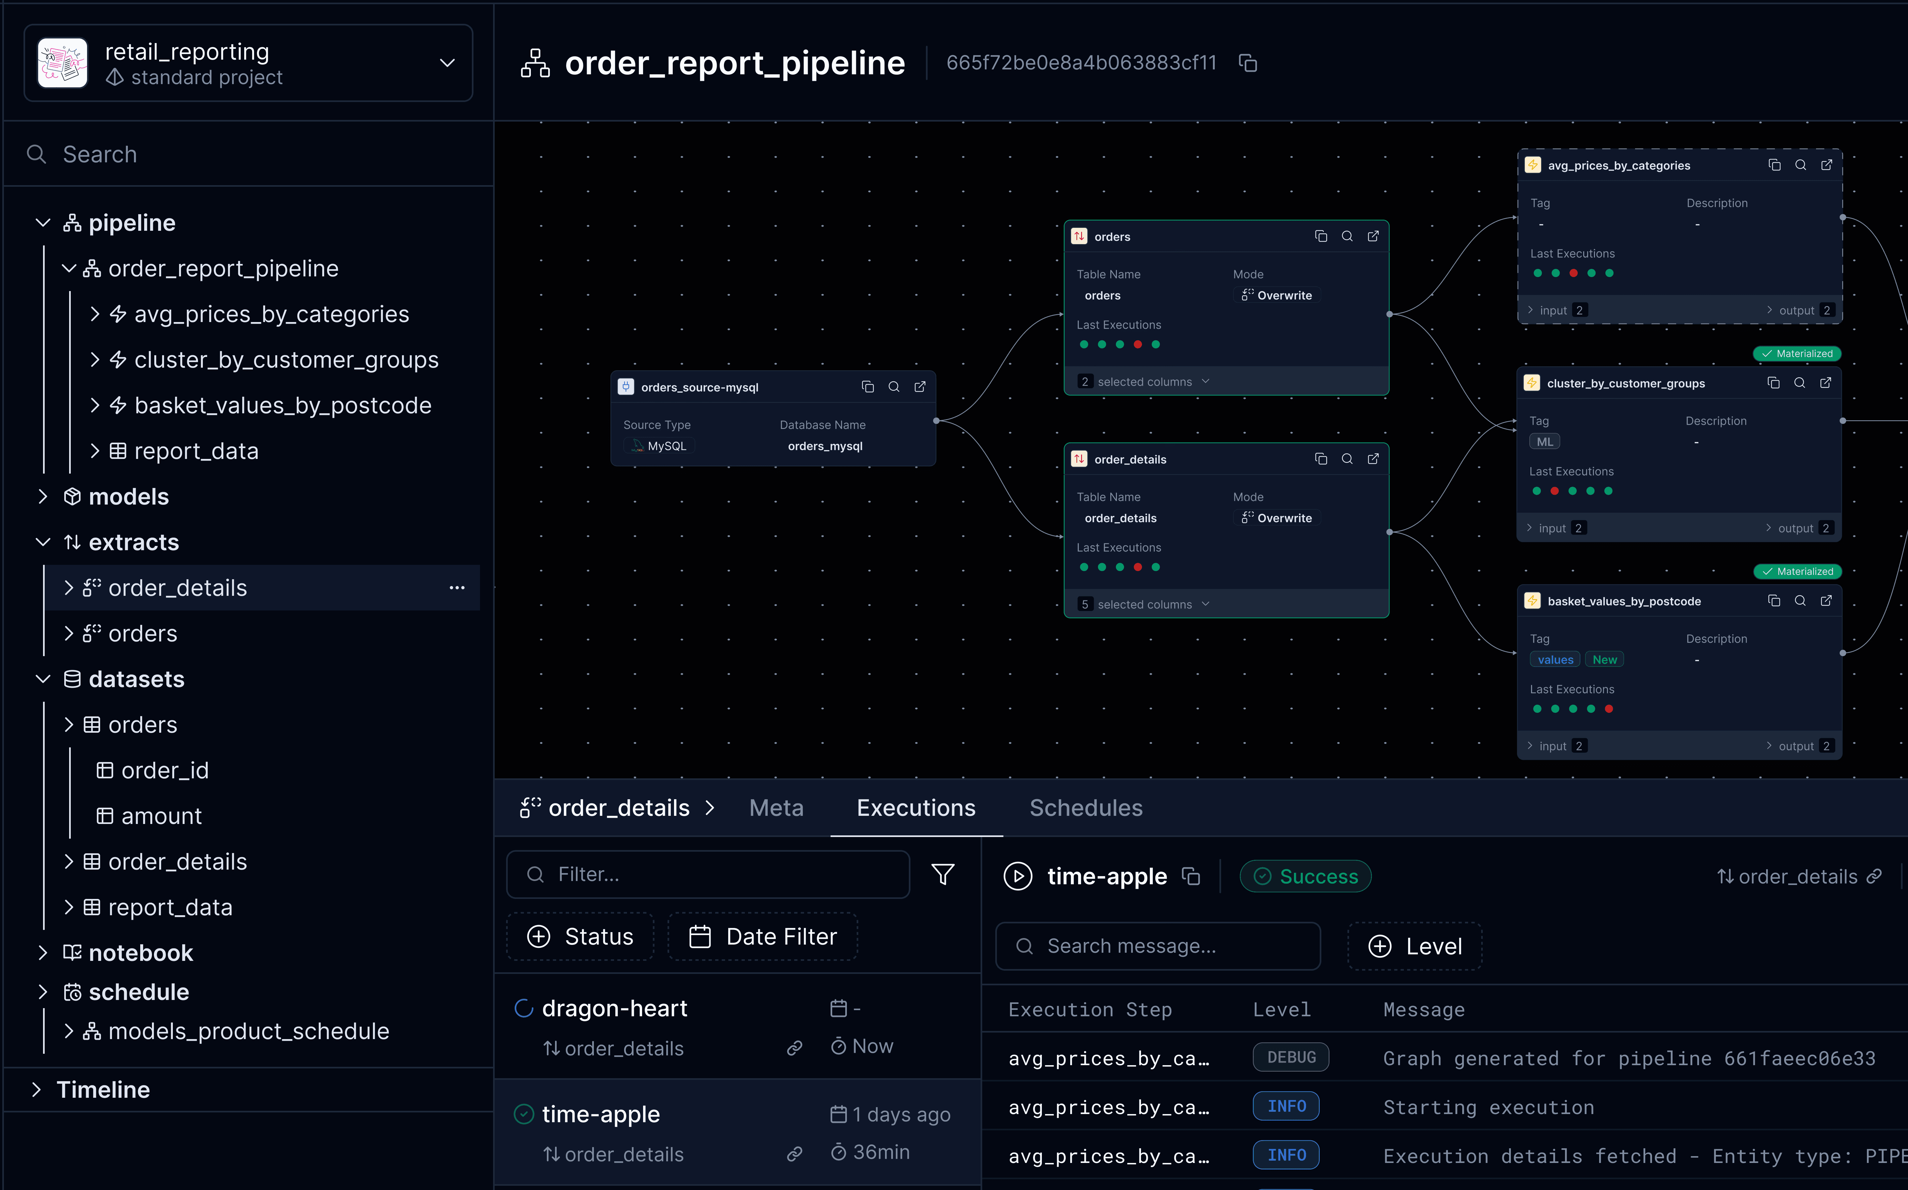Open link icon for time-apple execution row

(x=795, y=1154)
